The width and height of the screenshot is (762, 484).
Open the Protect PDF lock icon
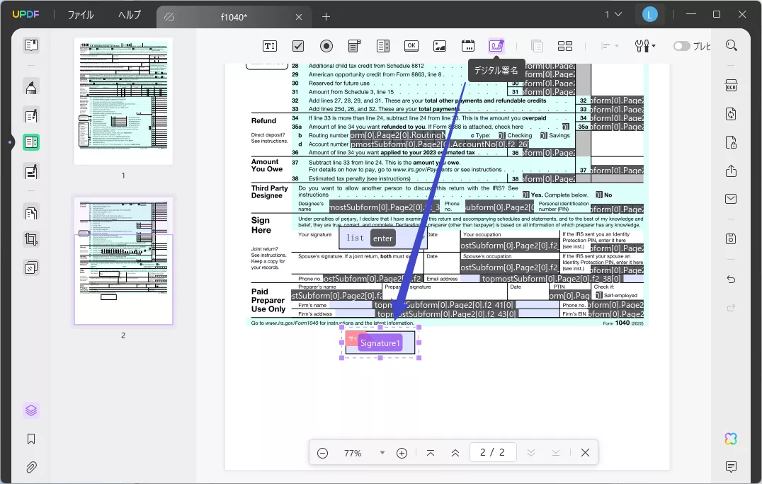click(731, 142)
